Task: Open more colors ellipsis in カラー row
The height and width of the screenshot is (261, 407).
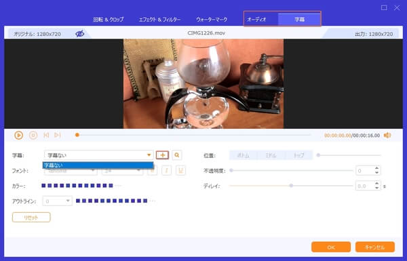Action: point(118,186)
